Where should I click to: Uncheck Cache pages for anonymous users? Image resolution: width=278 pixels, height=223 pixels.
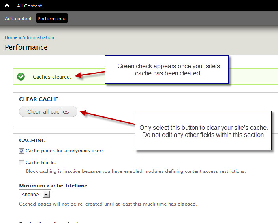(x=21, y=151)
